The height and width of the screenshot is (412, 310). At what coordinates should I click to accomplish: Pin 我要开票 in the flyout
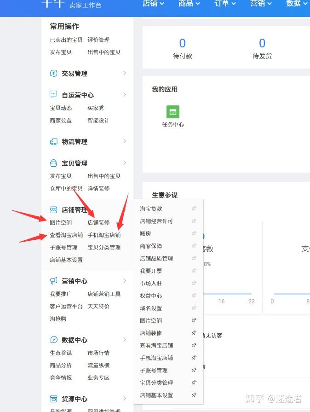tap(194, 271)
